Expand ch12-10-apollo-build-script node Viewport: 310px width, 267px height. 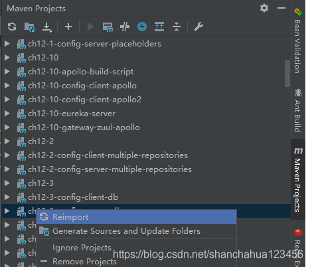click(x=7, y=72)
